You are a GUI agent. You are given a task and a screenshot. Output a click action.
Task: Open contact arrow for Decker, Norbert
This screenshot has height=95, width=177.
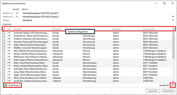tap(9, 54)
